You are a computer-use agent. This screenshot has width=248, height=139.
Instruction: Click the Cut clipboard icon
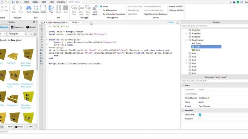(2, 7)
